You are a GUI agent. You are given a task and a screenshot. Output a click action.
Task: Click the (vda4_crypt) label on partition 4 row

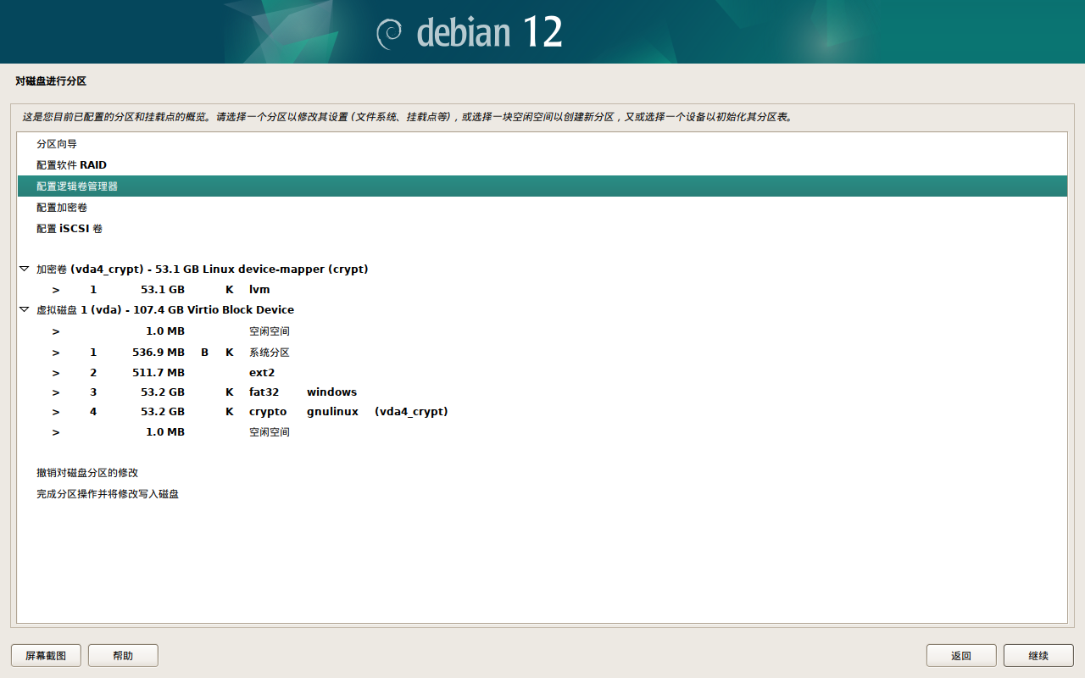(411, 412)
